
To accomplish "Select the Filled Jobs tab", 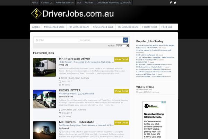I will coord(167,27).
